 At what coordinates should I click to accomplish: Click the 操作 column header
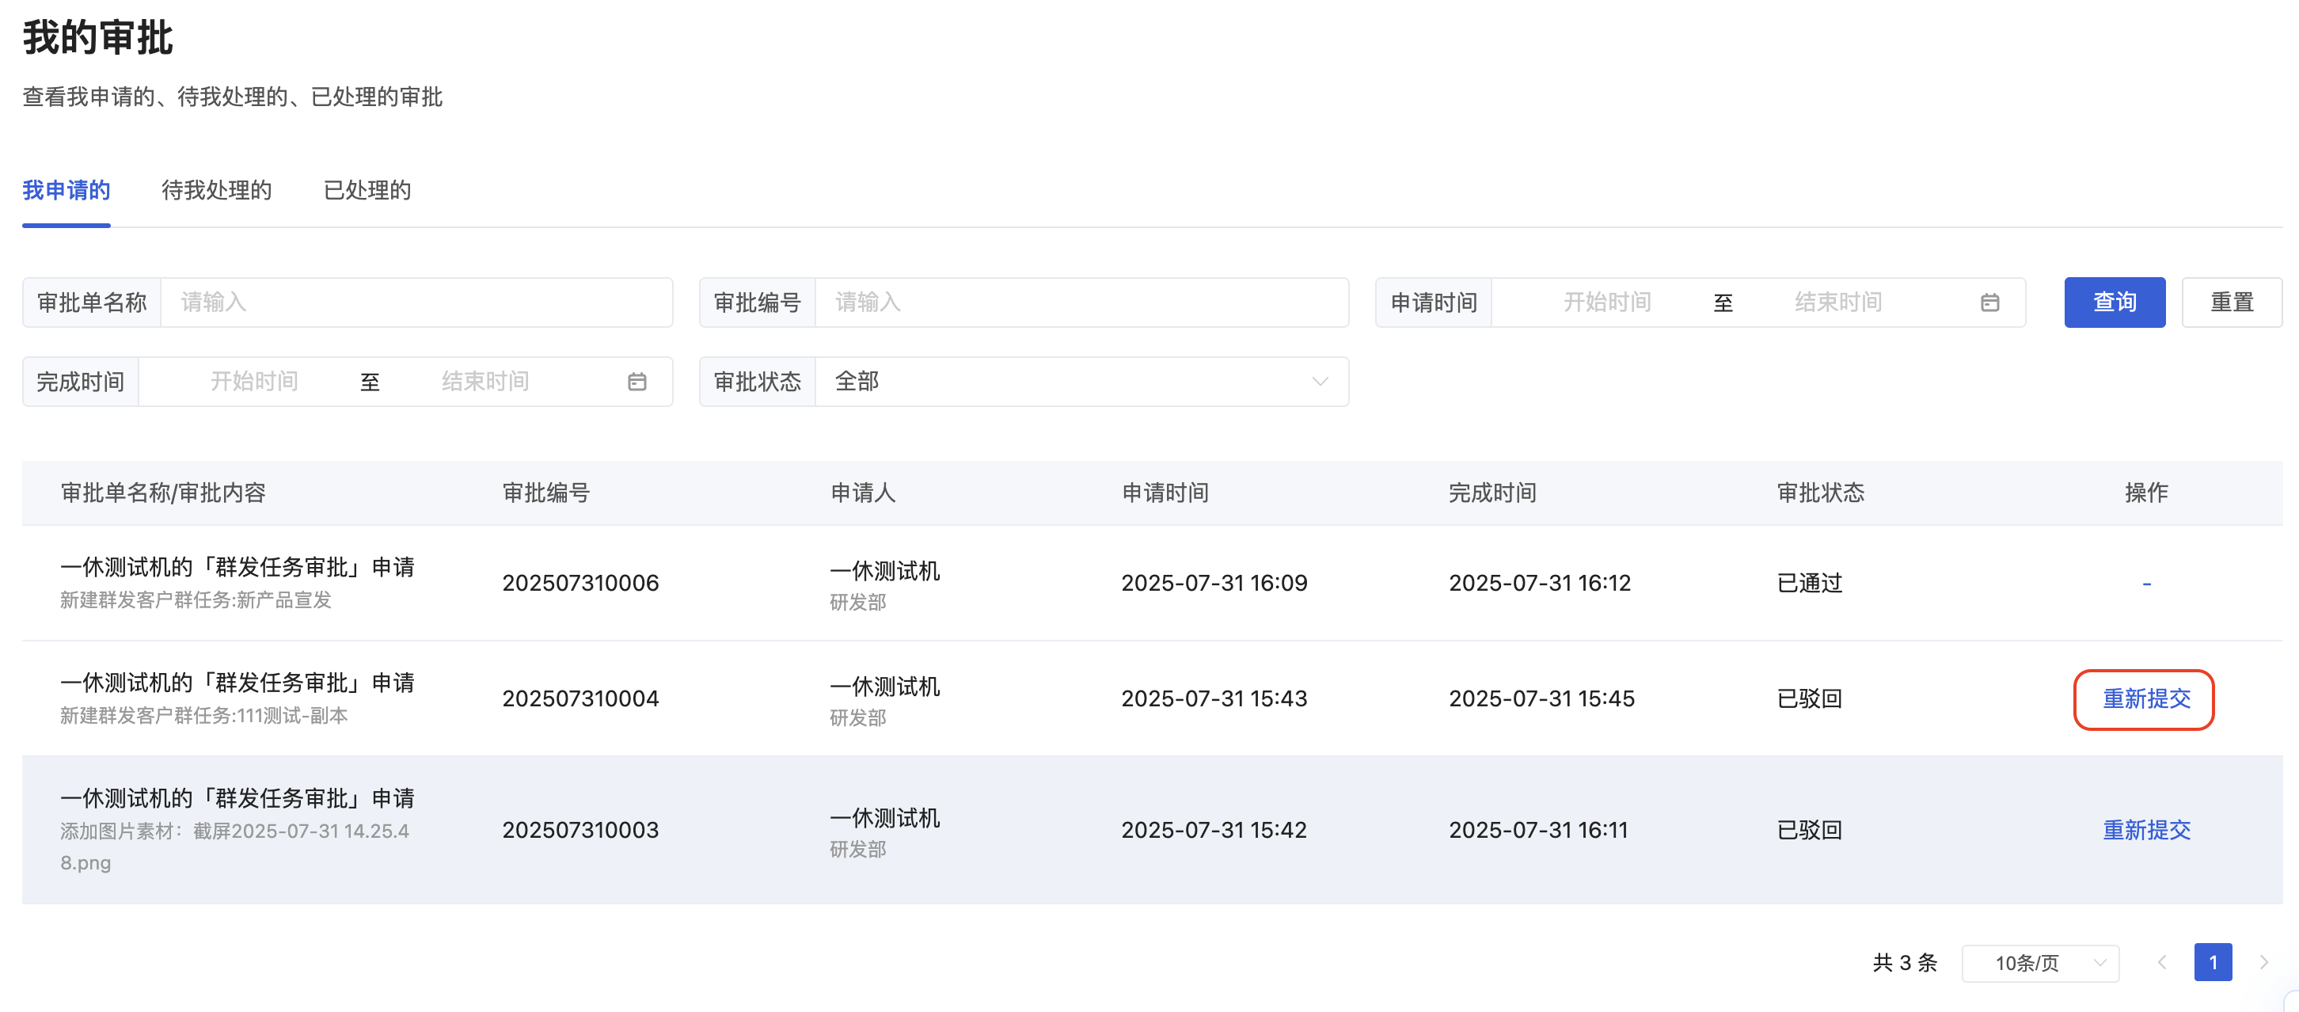(x=2146, y=493)
